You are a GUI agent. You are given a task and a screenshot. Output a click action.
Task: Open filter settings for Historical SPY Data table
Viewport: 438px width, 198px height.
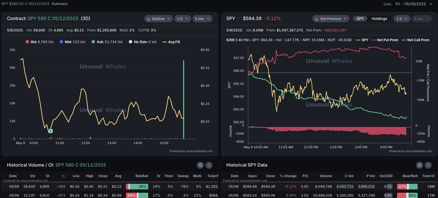[419, 165]
